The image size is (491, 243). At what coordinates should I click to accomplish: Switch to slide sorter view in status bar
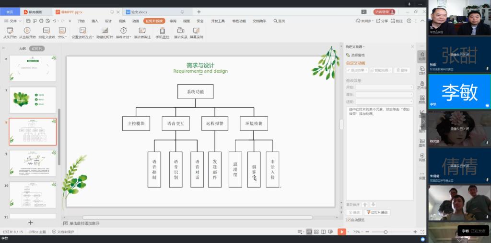click(317, 232)
